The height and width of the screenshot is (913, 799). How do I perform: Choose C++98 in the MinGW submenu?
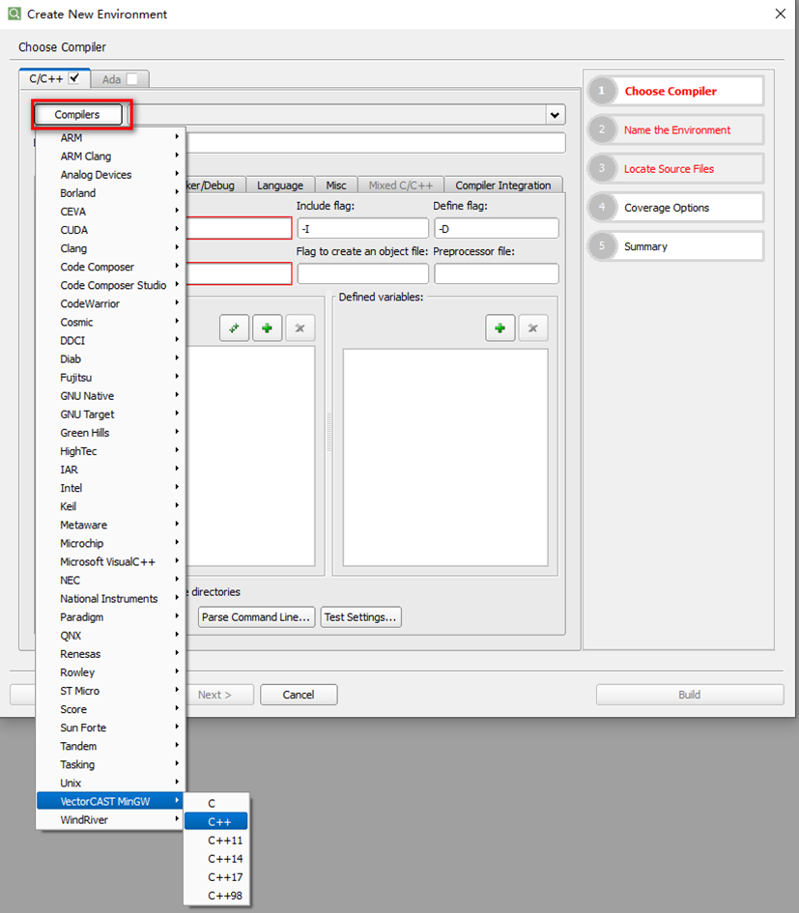click(x=216, y=896)
